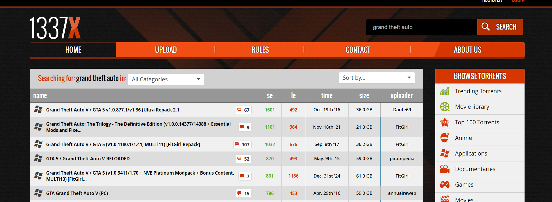Click the size 36.0 GB

[x=364, y=110]
